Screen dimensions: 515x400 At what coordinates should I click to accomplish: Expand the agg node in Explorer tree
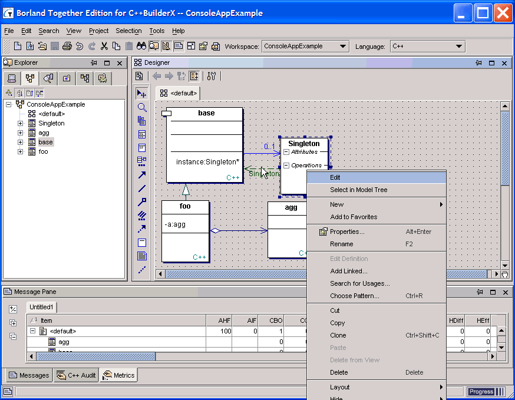pos(21,133)
